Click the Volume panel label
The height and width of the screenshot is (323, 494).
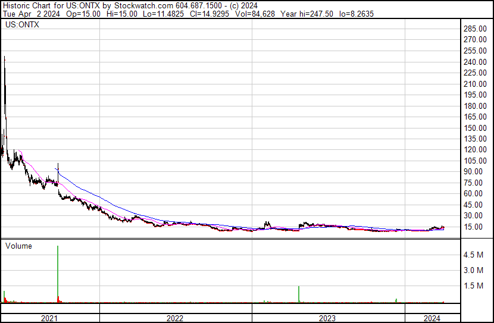18,246
